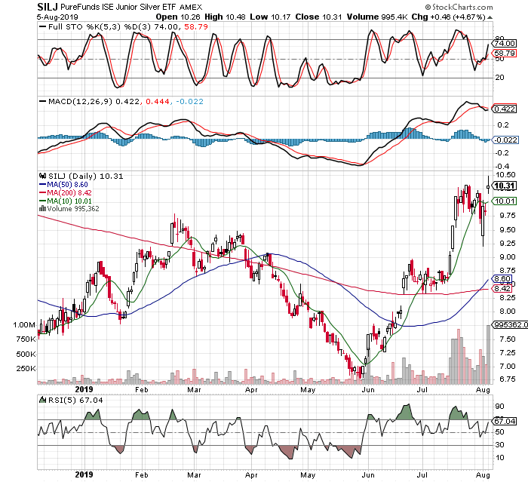Viewport: 528px width, 482px height.
Task: Click the MA(10) 10.01 legend entry
Action: click(x=69, y=201)
